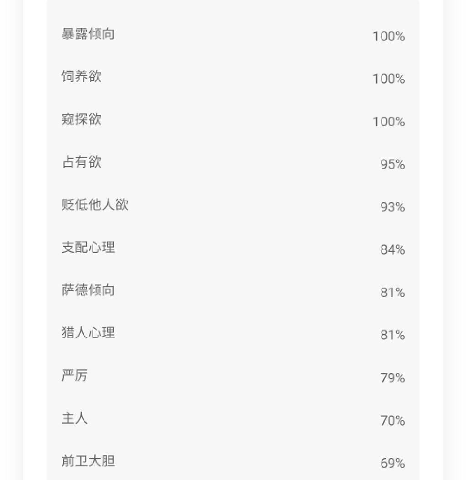
Task: Select the 主人 result label
Action: 75,418
